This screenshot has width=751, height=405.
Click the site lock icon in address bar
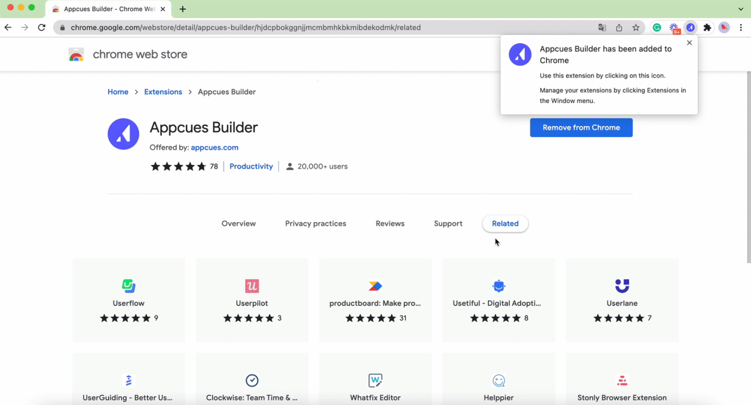tap(62, 28)
